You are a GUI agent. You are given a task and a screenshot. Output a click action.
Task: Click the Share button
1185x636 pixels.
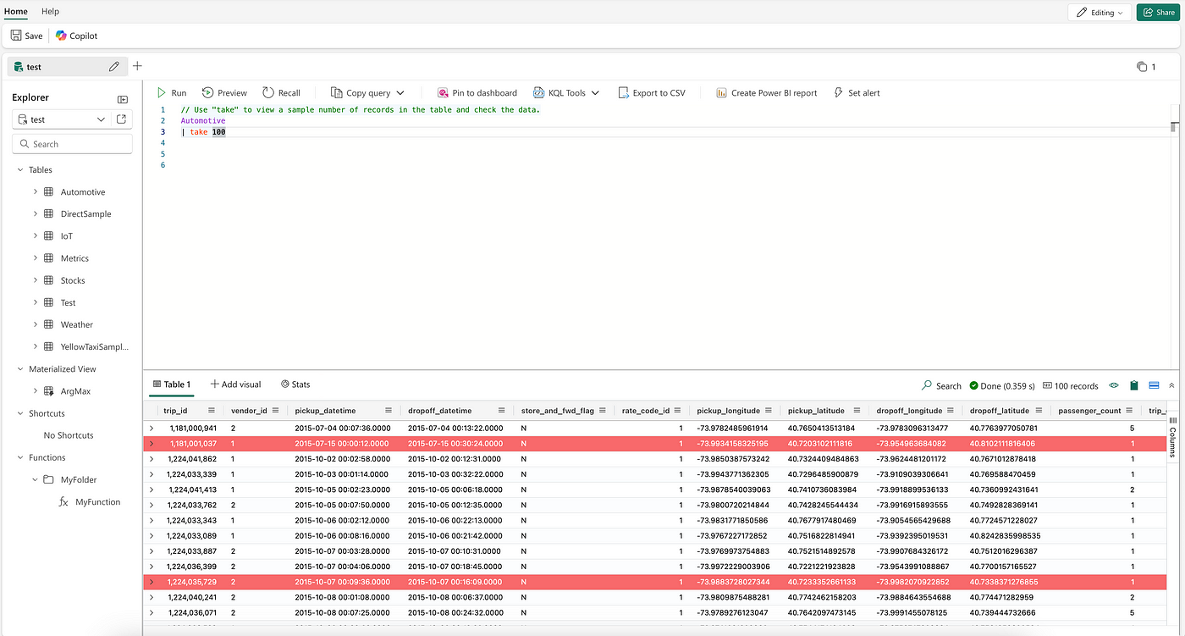click(x=1156, y=13)
